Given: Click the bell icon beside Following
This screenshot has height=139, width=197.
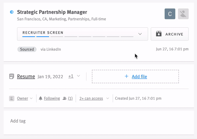Looking at the screenshot, I should coord(40,98).
